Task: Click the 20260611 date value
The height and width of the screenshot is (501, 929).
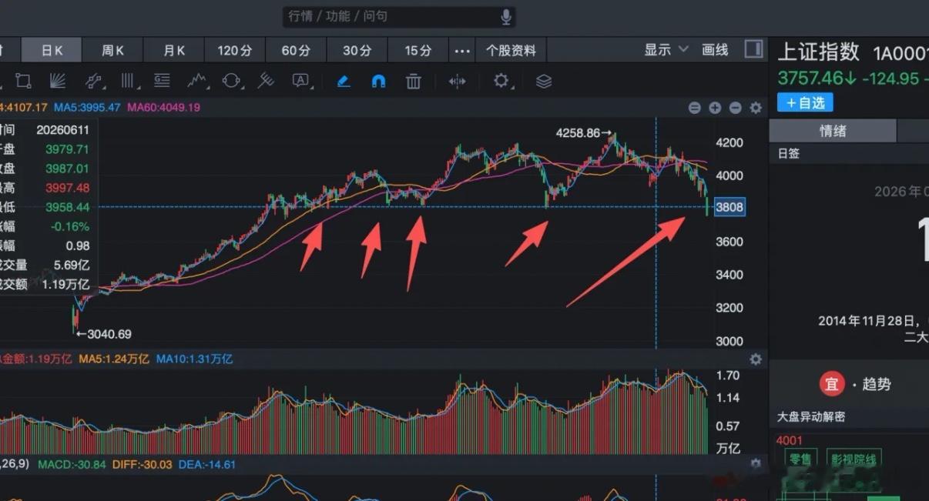Action: [x=63, y=130]
